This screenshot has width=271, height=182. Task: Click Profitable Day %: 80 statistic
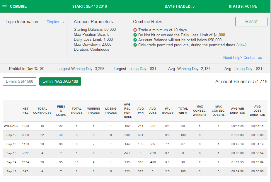point(27,69)
